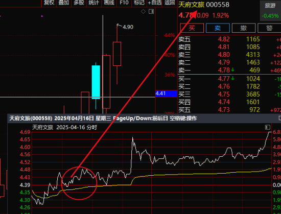
Task: Click the 撤 cancel order button
Action: [244, 28]
